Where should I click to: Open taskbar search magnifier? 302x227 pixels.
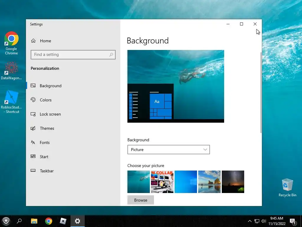click(19, 221)
